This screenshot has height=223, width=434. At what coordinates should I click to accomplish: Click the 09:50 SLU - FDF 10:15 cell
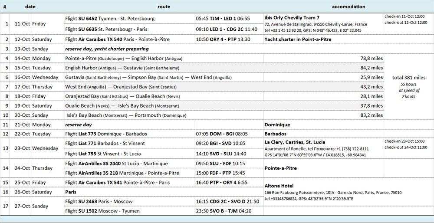coord(229,164)
